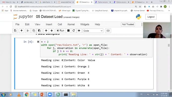This screenshot has height=97, width=172.
Task: Click the Python kernel logo
Action: 138,17
